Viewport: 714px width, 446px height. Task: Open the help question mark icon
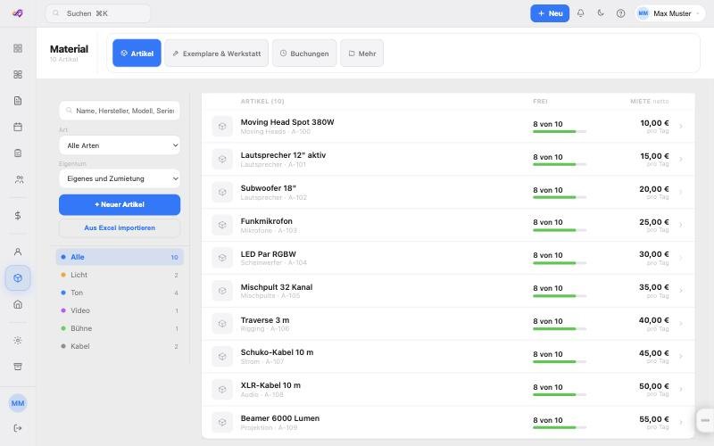(x=620, y=13)
